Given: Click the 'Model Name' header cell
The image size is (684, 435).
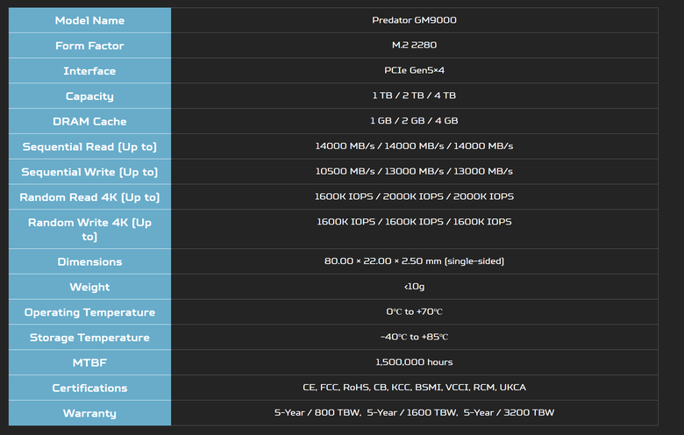Looking at the screenshot, I should click(89, 20).
